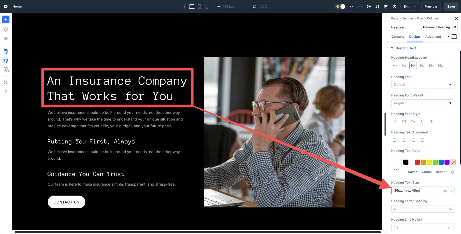Select the H2 heading level

(x=404, y=66)
